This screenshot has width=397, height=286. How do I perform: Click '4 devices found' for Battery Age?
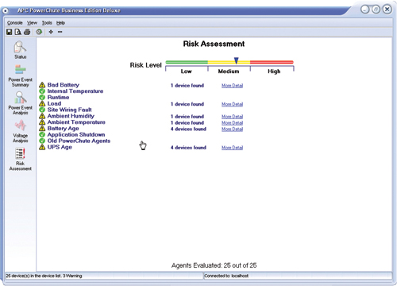pos(188,129)
